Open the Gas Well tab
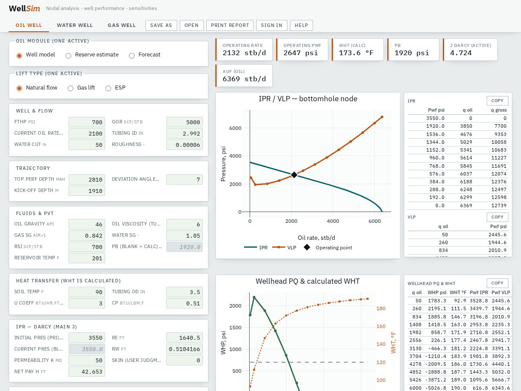This screenshot has width=521, height=391. coord(122,25)
